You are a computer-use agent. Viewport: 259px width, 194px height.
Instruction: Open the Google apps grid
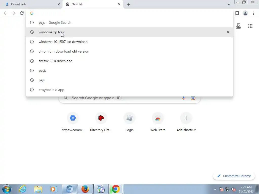pyautogui.click(x=250, y=26)
